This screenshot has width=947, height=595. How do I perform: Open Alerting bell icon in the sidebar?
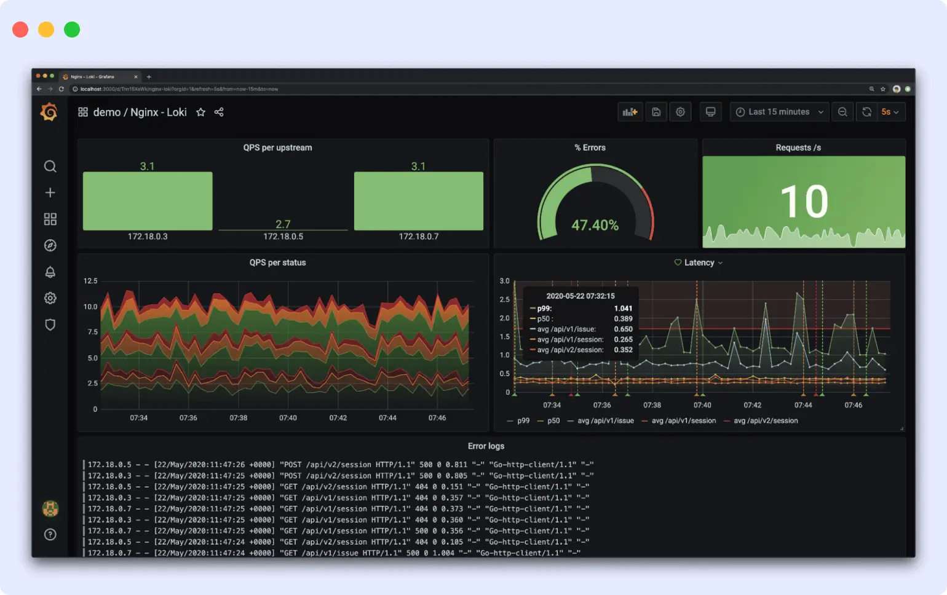tap(50, 272)
